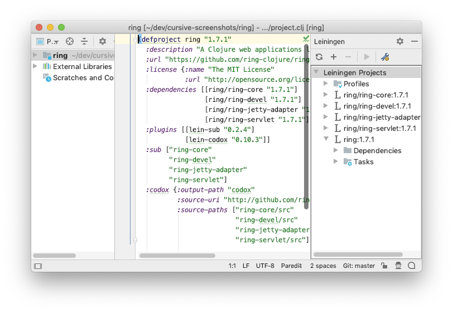Screen dimensions: 453x313
Task: Click the :source-paths keyword
Action: click(x=202, y=210)
